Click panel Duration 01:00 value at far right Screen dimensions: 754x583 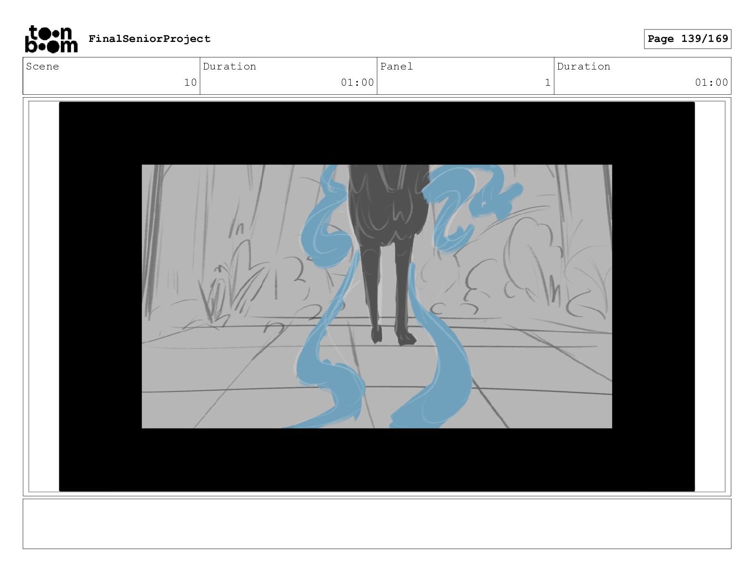[x=712, y=82]
